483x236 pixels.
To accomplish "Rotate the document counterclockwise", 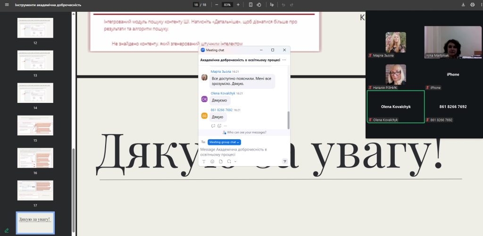I will (x=259, y=5).
